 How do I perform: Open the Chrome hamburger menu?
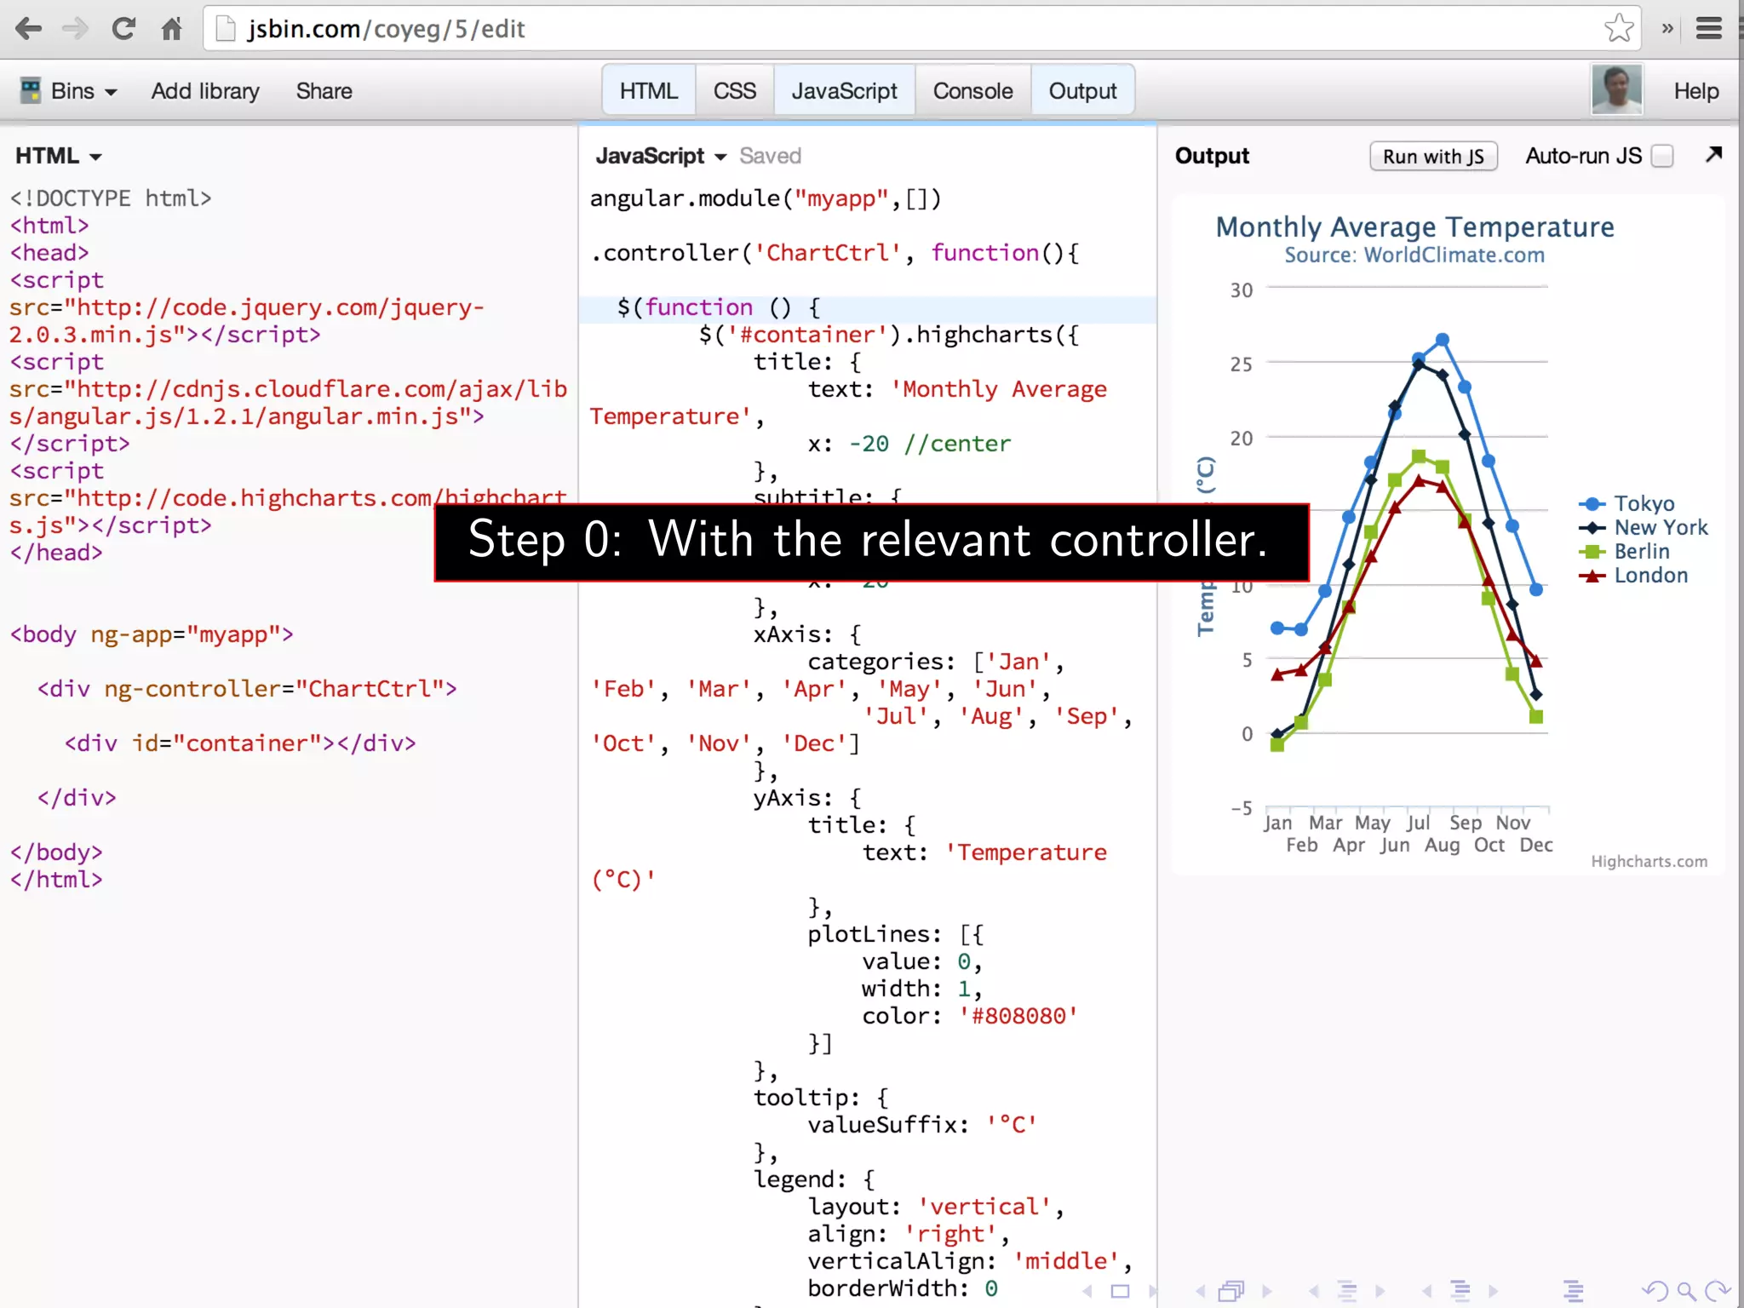point(1708,29)
